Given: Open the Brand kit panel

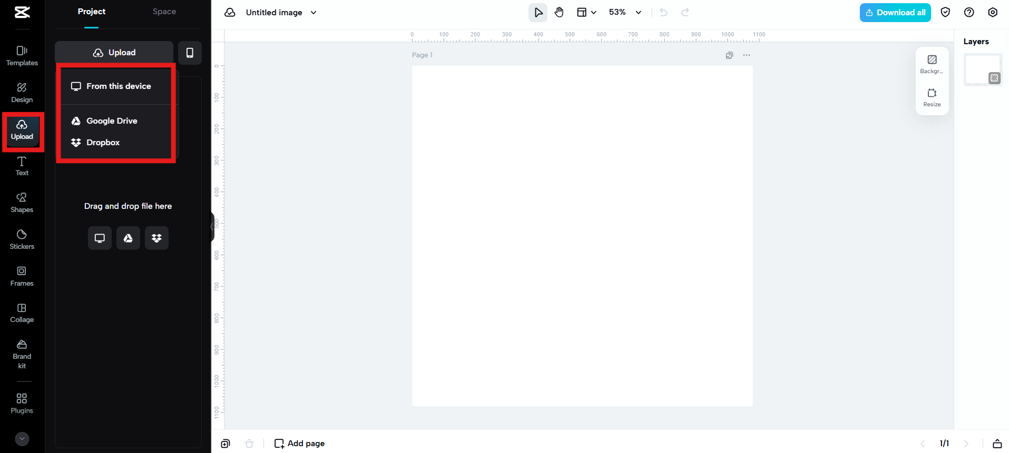Looking at the screenshot, I should coord(22,354).
